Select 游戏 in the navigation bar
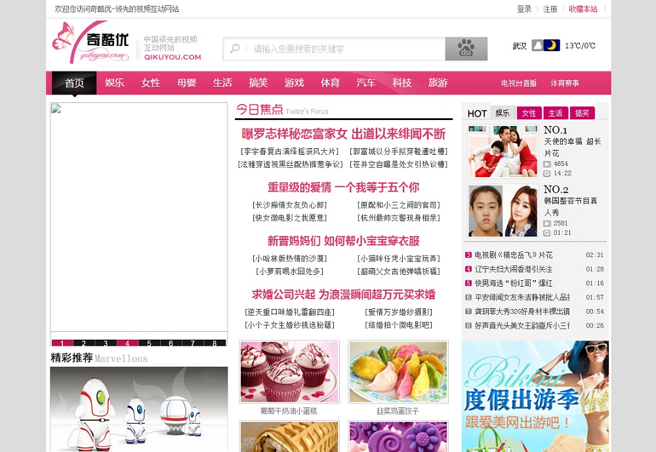Screen dimensions: 656x452 [295, 83]
